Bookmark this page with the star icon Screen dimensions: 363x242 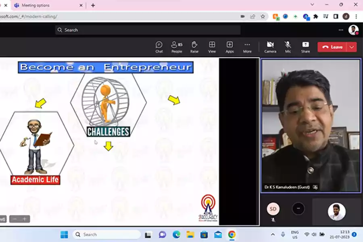(x=263, y=17)
